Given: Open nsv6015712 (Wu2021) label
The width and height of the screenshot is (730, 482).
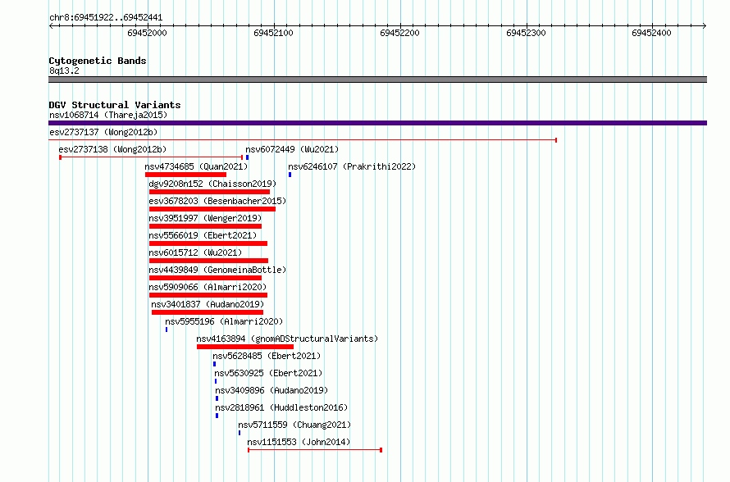Looking at the screenshot, I should tap(195, 252).
